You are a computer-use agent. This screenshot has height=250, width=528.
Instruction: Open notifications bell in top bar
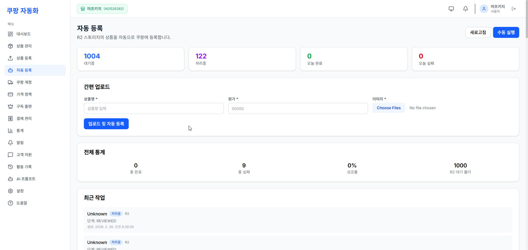click(x=466, y=9)
